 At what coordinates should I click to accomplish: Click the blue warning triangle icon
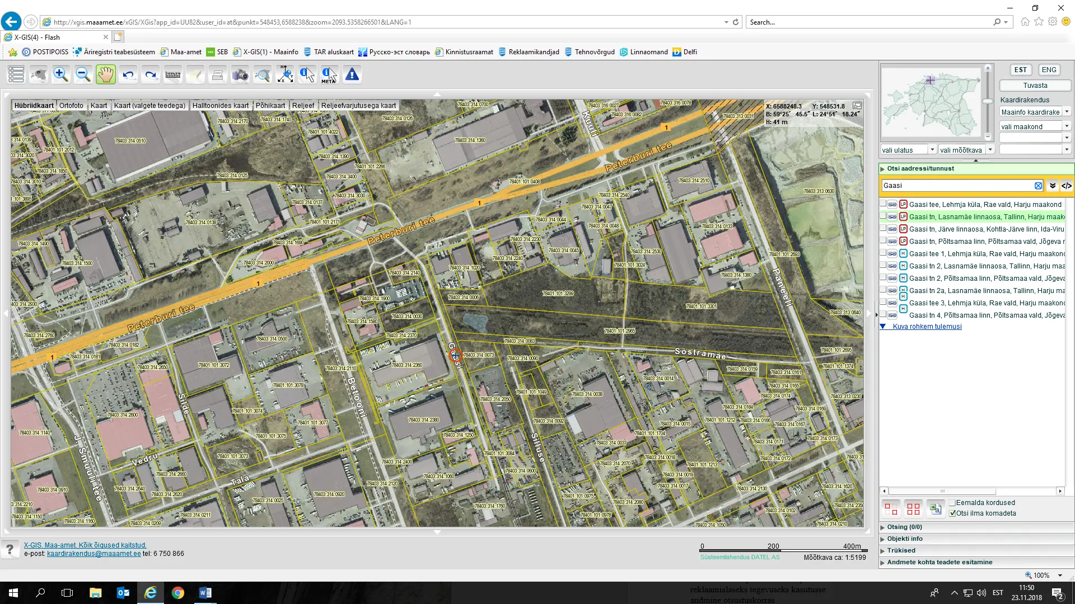point(352,74)
